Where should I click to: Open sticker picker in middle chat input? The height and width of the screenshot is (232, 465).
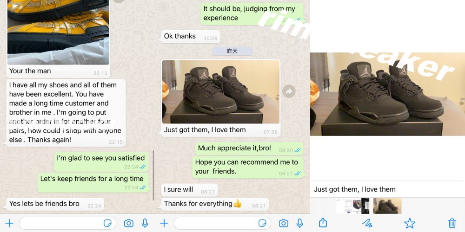(262, 223)
